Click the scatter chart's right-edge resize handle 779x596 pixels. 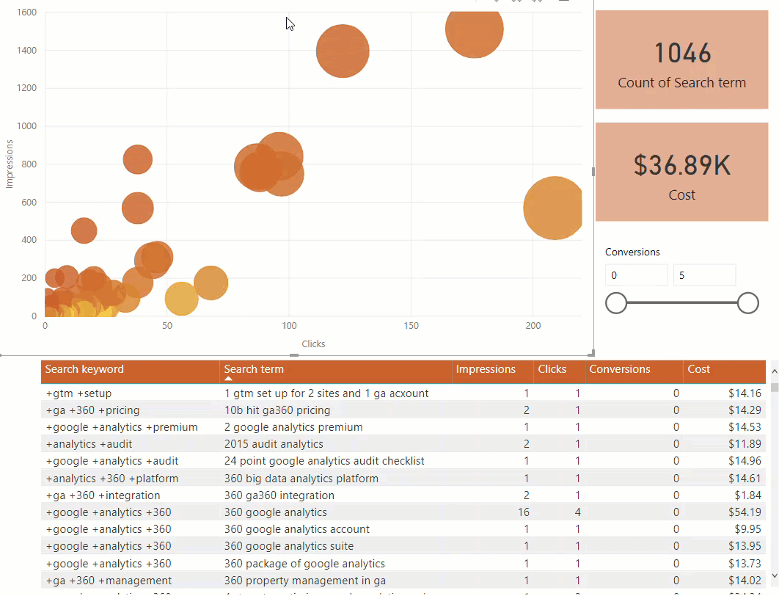593,172
